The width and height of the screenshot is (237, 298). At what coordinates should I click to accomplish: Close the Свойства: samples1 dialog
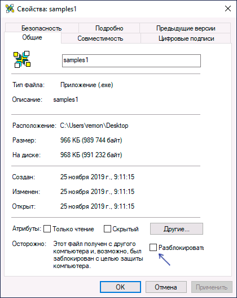(228, 8)
